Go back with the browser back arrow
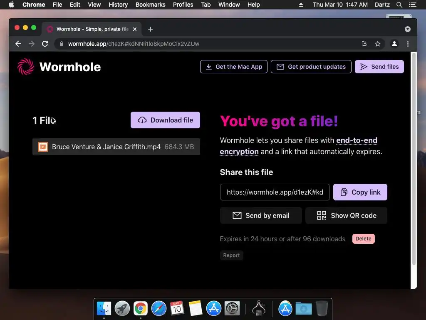The width and height of the screenshot is (426, 320). [18, 44]
